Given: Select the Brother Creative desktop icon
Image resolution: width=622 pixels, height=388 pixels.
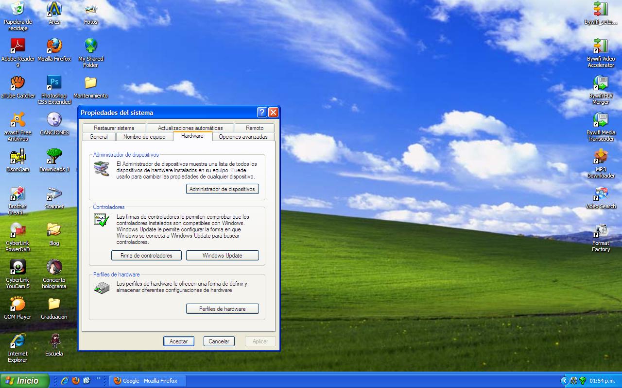Looking at the screenshot, I should (x=18, y=200).
